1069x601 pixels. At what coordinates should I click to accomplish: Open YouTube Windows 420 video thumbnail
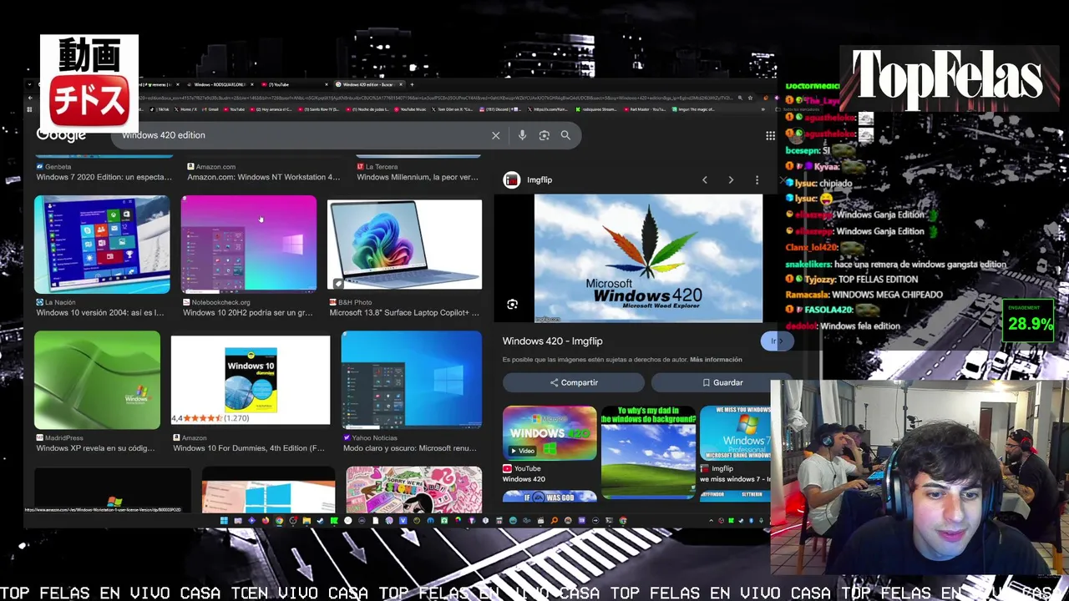(550, 433)
